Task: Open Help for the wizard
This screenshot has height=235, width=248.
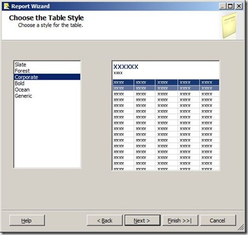Action: pos(27,221)
